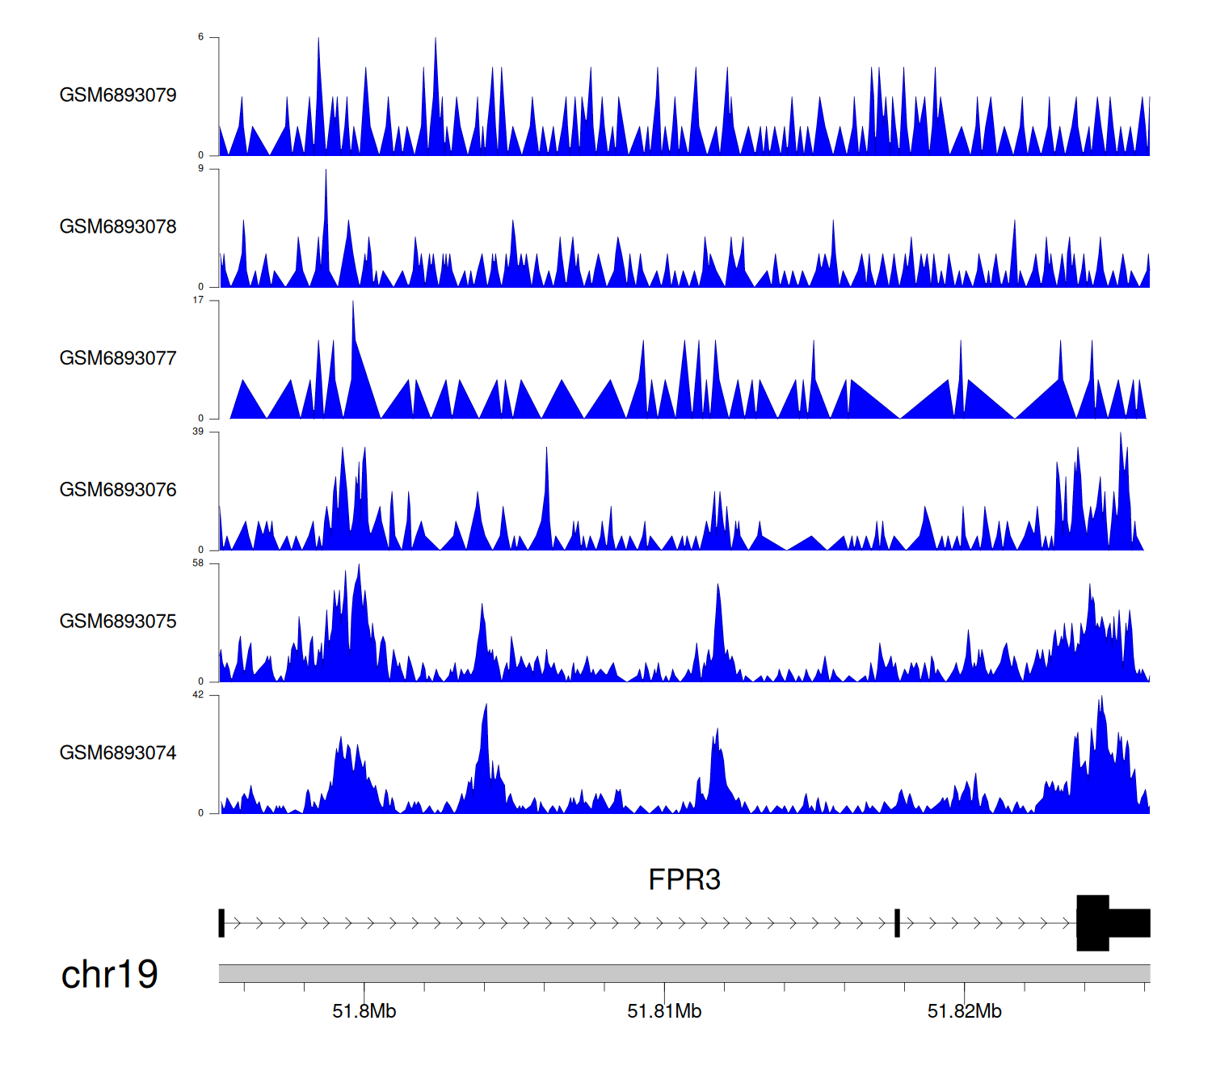The image size is (1212, 1067).
Task: Click the GSM6893075 track label
Action: click(x=118, y=622)
